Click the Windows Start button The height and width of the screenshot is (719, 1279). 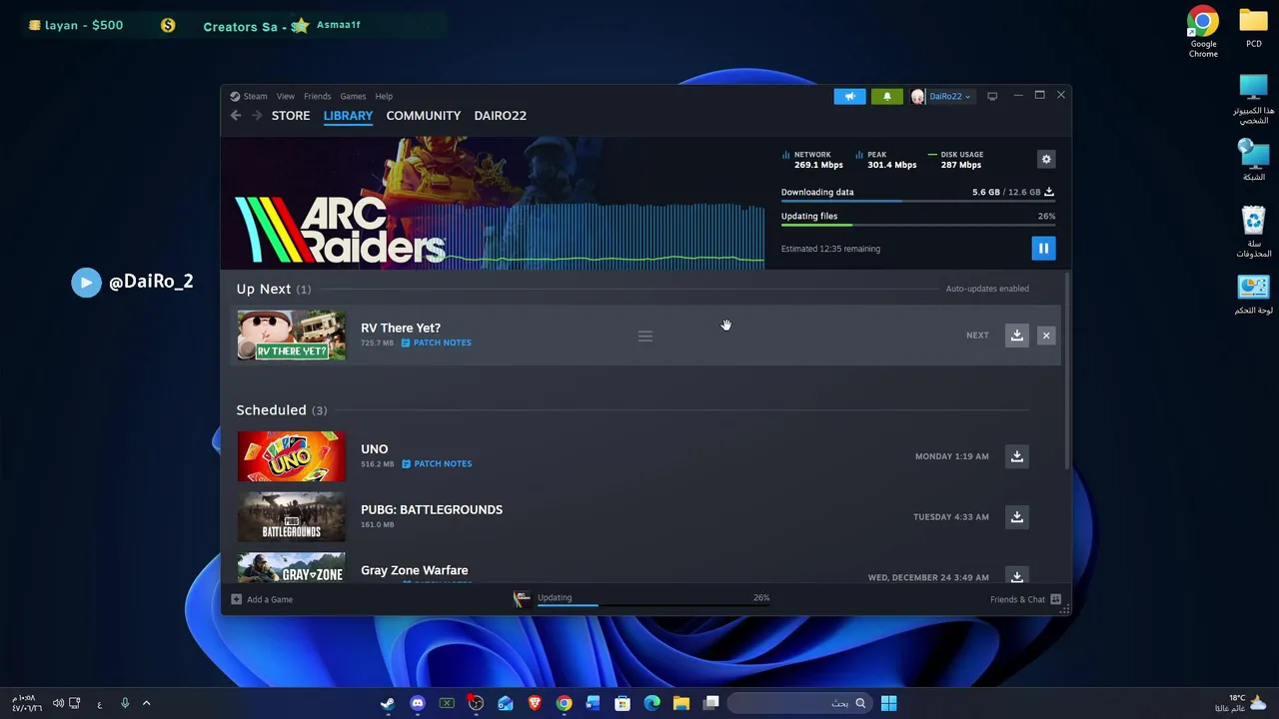click(888, 704)
